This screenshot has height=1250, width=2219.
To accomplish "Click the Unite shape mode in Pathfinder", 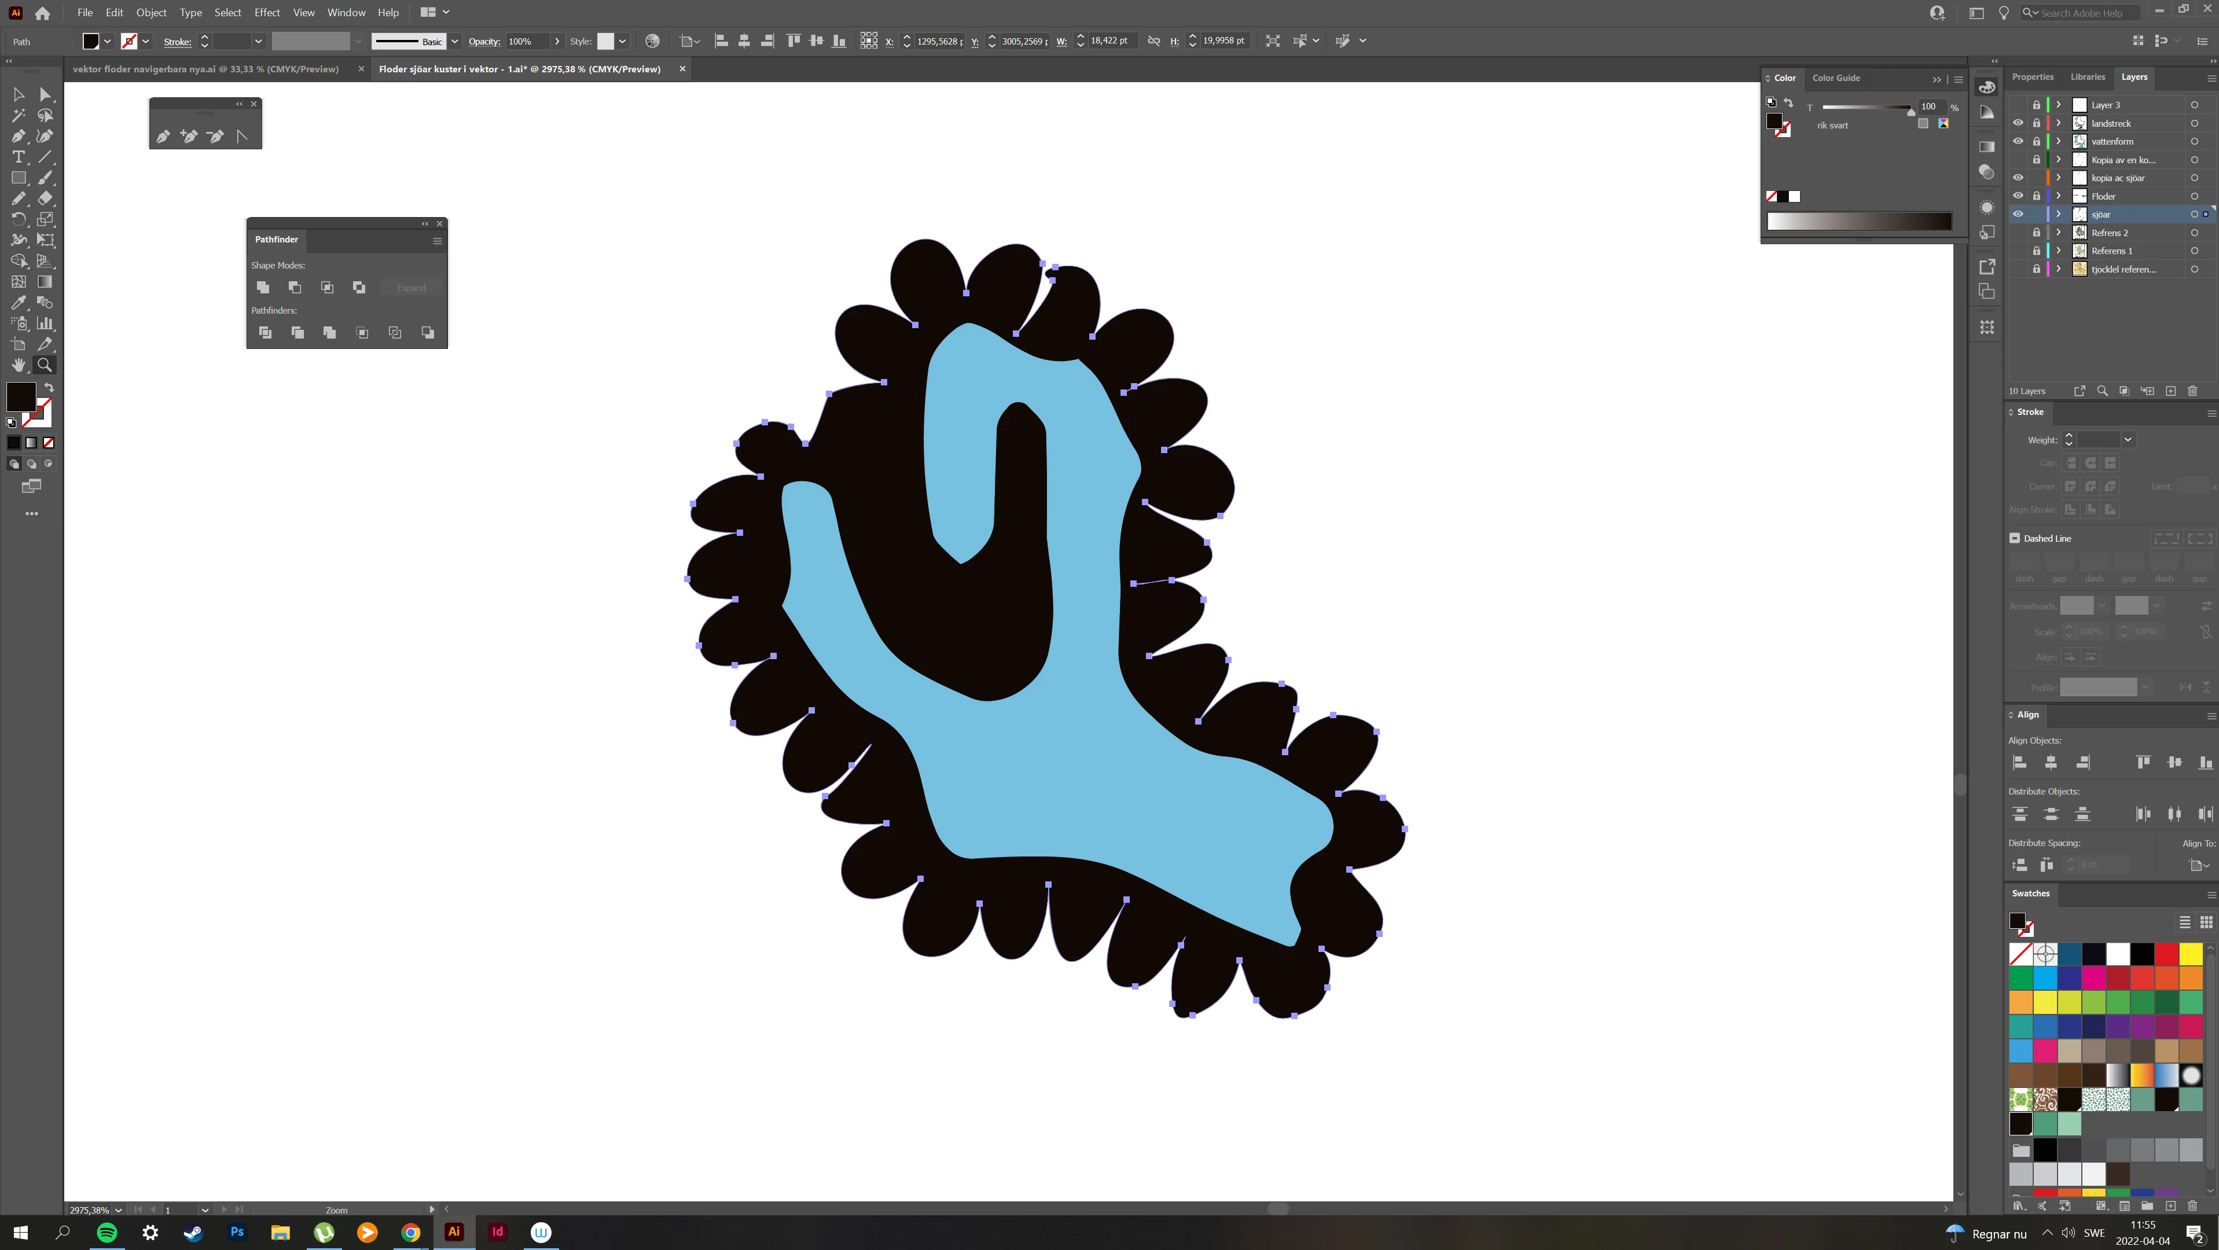I will 263,288.
